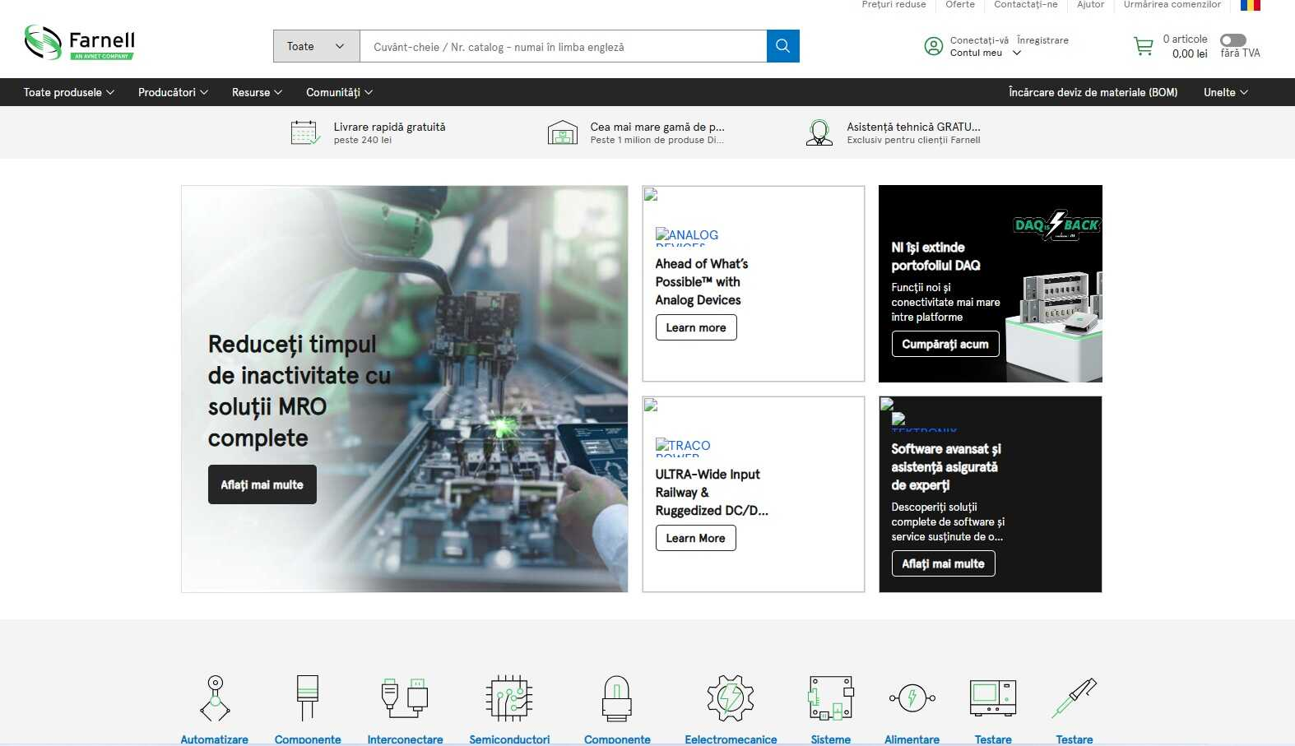Open the 'Contactați-ne' top link

coord(1026,5)
